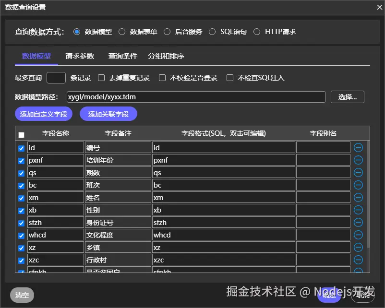Remove the xz (乡镇) field row

coord(358,247)
